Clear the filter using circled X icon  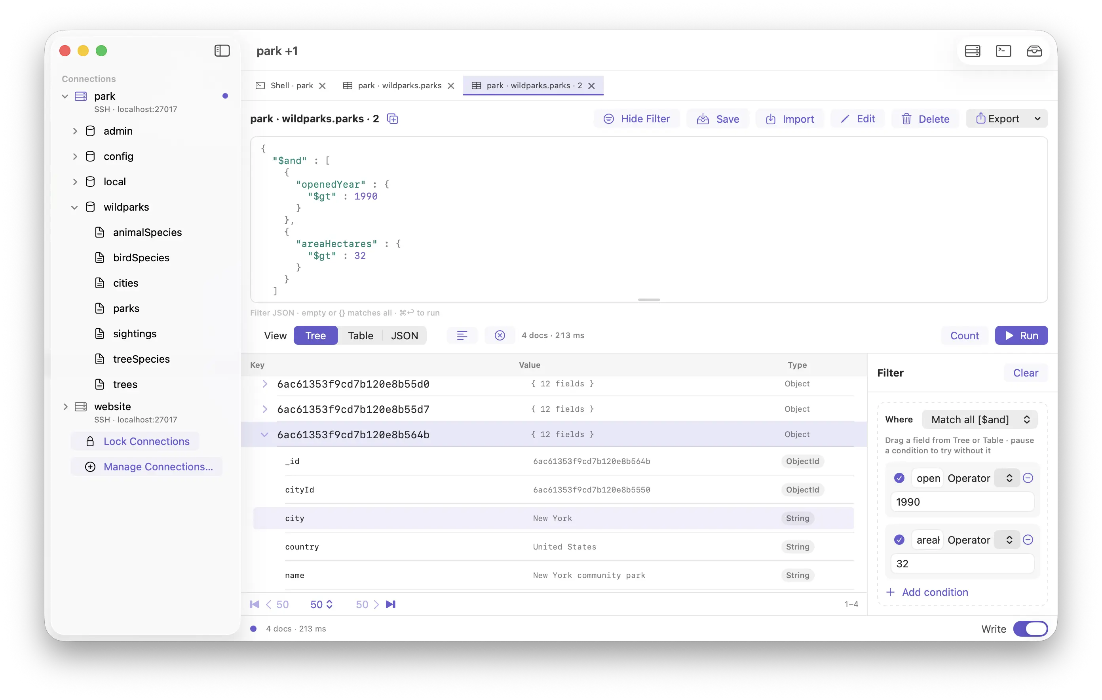[x=500, y=336]
